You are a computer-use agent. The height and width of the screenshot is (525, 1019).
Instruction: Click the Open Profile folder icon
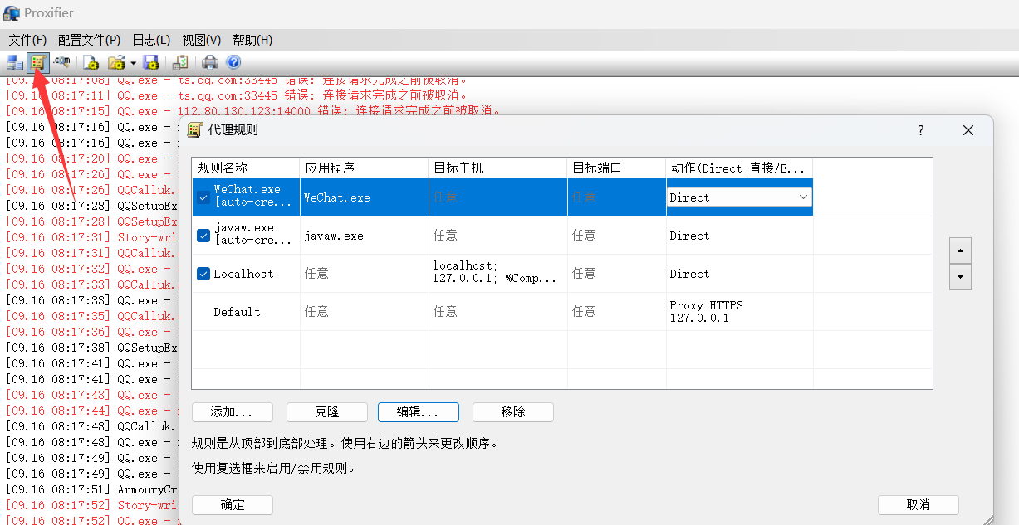click(x=115, y=62)
